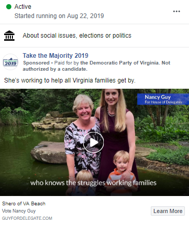Visit the Take the Majority 2019 page

tap(55, 56)
